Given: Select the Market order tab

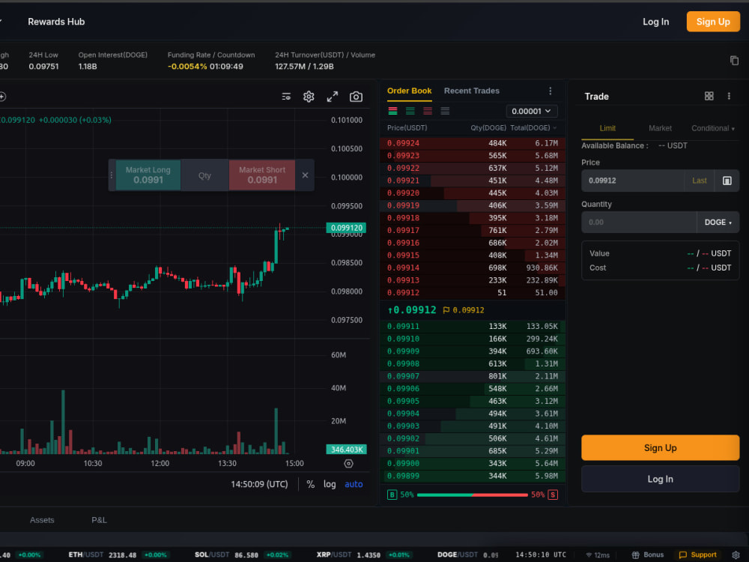Looking at the screenshot, I should pos(660,128).
